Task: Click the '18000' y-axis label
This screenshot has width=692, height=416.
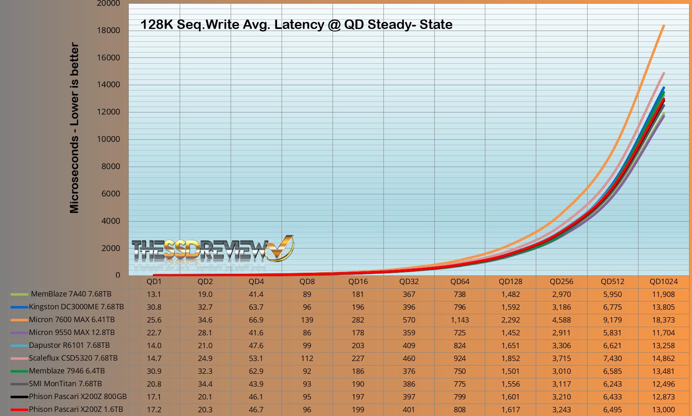Action: [109, 31]
